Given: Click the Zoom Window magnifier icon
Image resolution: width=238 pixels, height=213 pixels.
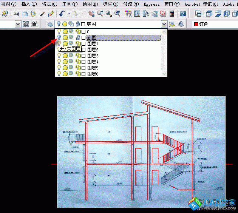Looking at the screenshot, I should pos(109,14).
